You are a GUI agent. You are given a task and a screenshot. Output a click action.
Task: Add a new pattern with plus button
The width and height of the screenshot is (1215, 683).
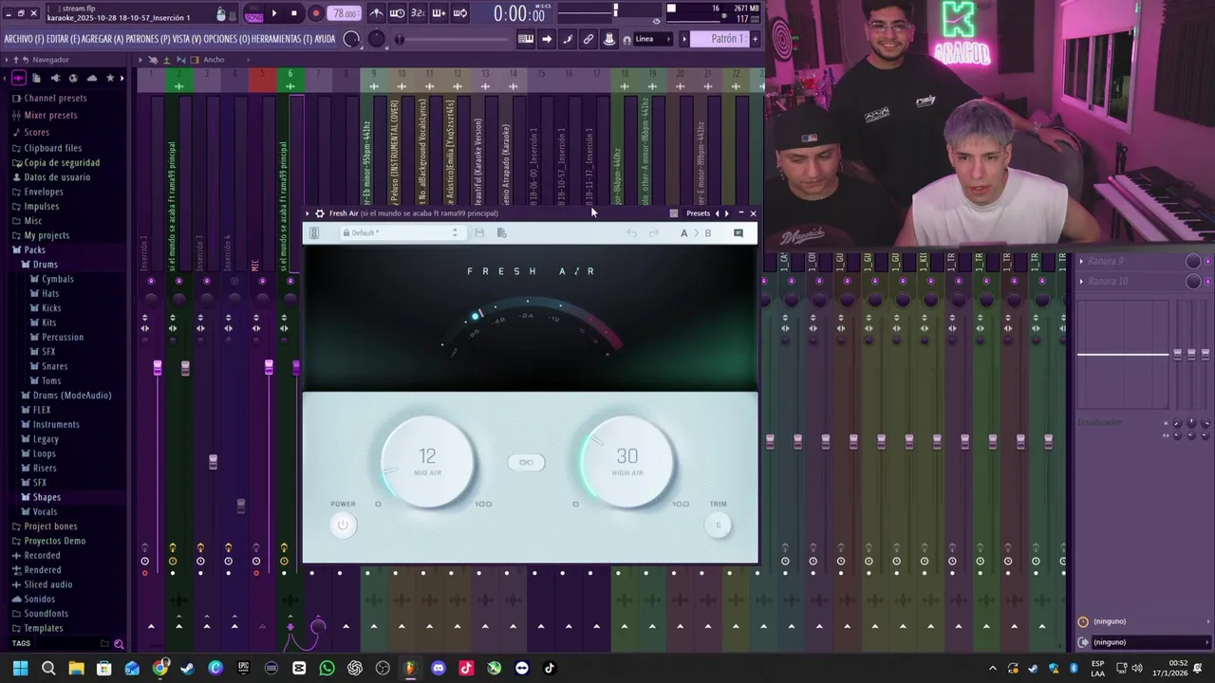point(757,39)
